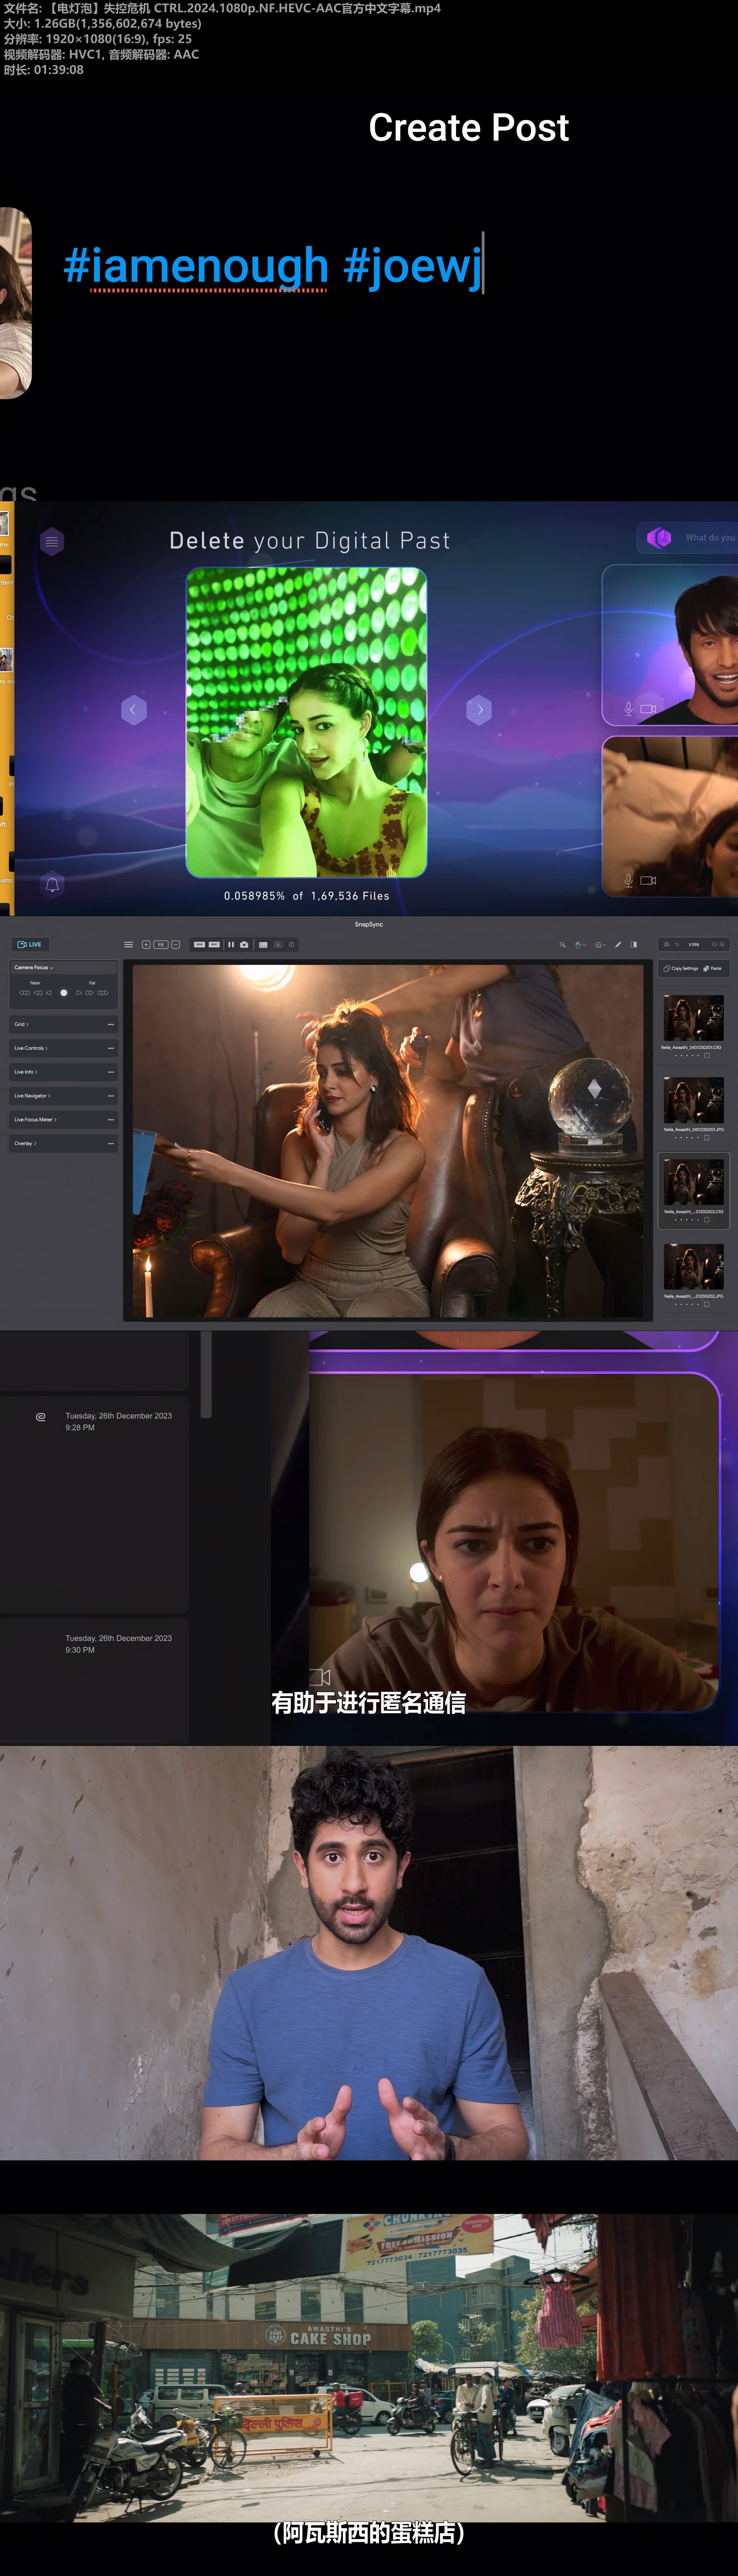Check the box for the ...01230202.JPG thumbnail
Viewport: 738px width, 2576px height.
click(x=707, y=1304)
